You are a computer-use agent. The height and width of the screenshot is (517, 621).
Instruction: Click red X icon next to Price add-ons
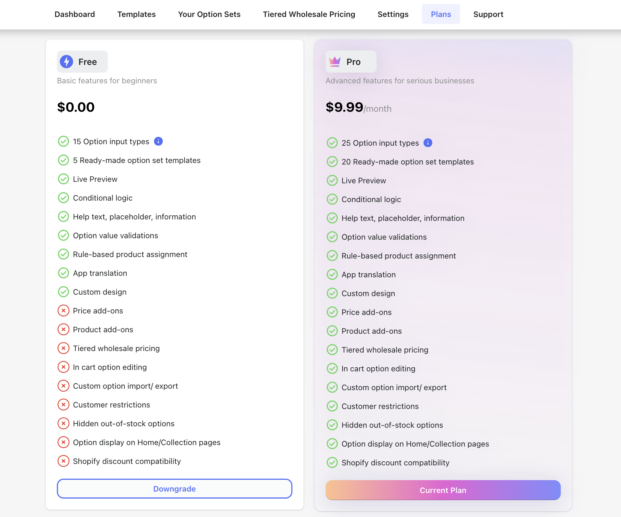click(64, 310)
